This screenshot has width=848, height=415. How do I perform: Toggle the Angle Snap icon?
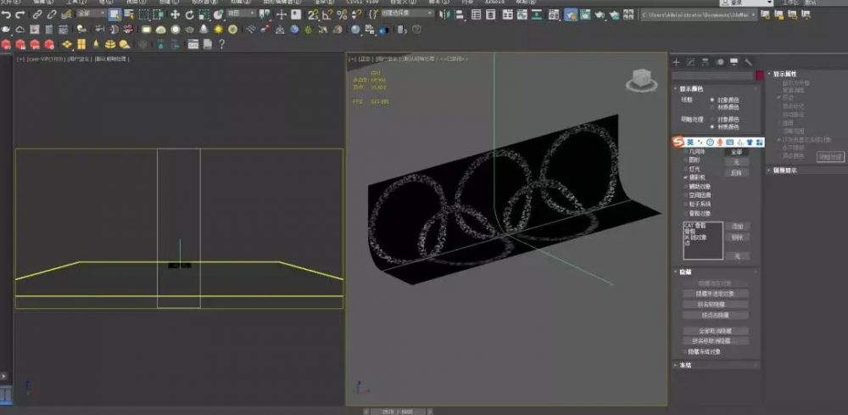tap(327, 14)
